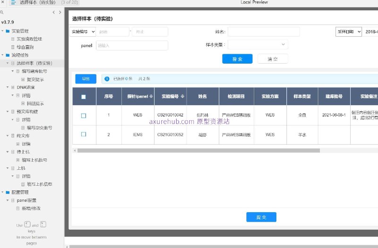Click the 配置管理 folder icon
378x248 pixels.
8,192
